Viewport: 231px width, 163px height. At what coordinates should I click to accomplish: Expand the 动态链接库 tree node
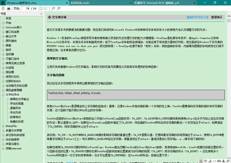pos(3,140)
